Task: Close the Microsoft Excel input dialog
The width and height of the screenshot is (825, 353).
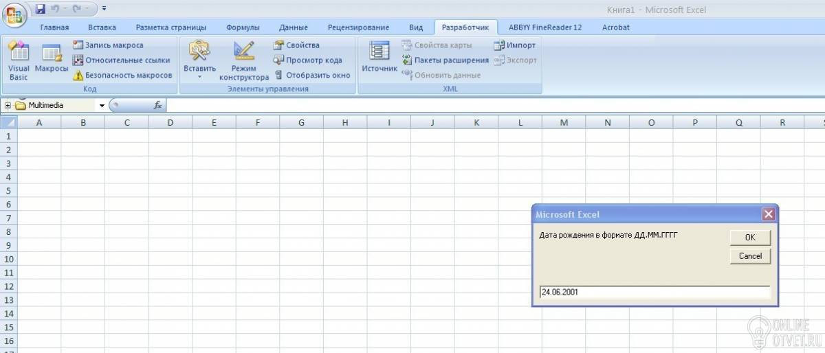Action: pos(768,214)
